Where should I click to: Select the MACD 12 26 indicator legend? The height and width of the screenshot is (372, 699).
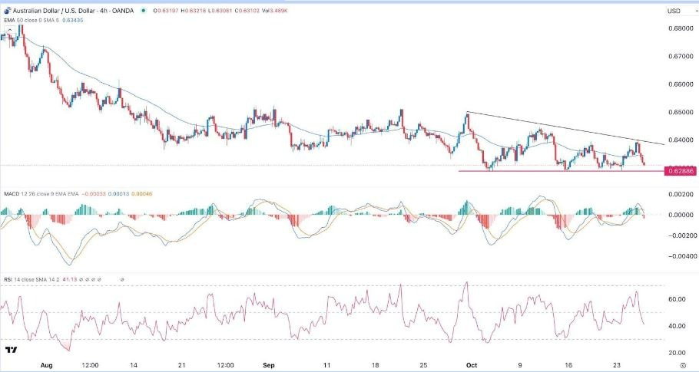(41, 194)
